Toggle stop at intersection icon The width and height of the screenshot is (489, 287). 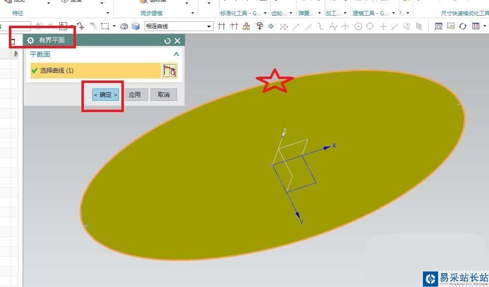click(x=222, y=26)
